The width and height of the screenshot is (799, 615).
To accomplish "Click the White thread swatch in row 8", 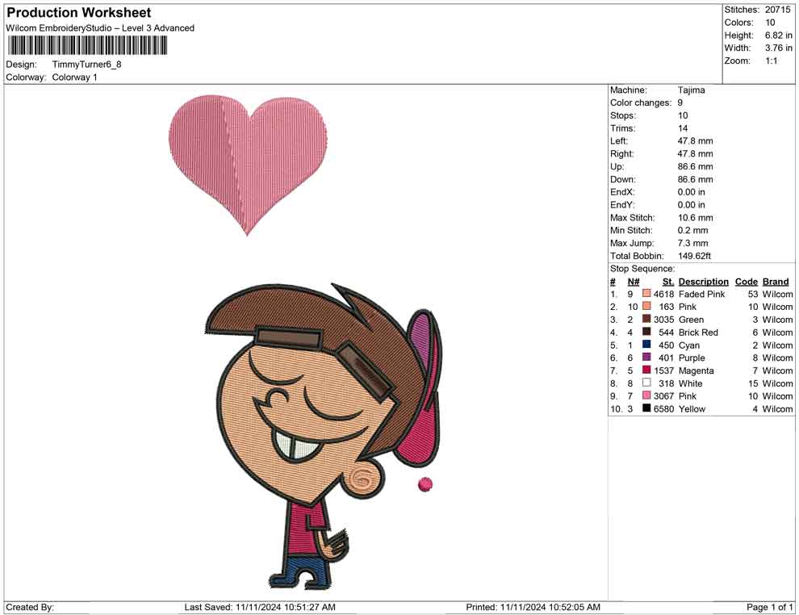I will point(646,383).
